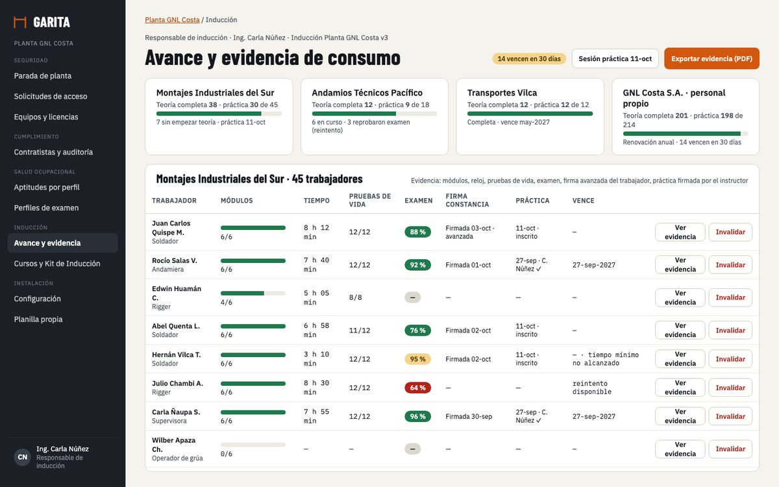Image resolution: width=779 pixels, height=487 pixels.
Task: Click the 14 vencen en 30 días badge
Action: coord(529,59)
